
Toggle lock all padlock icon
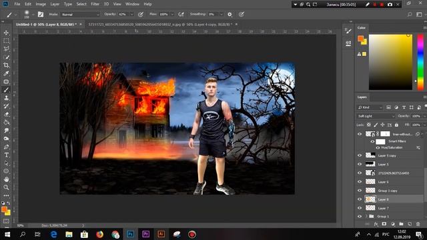(x=396, y=125)
